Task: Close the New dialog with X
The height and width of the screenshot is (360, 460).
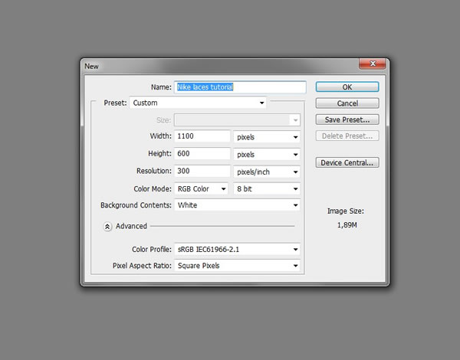Action: point(373,64)
